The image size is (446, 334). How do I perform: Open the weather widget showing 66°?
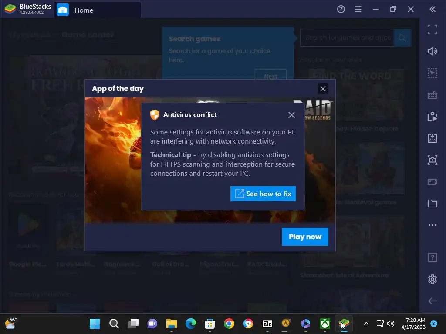(x=11, y=323)
